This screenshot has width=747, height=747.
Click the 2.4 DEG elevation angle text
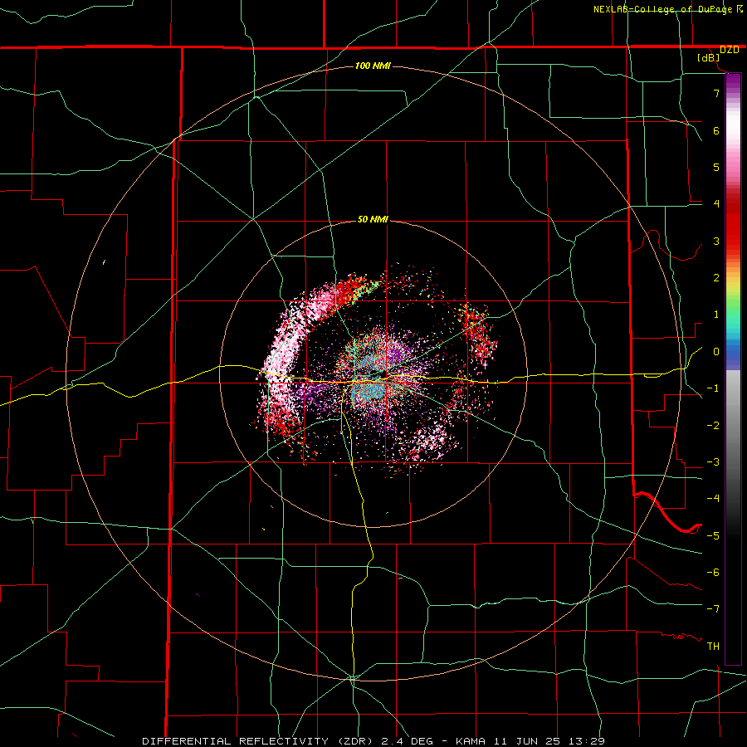[x=408, y=741]
